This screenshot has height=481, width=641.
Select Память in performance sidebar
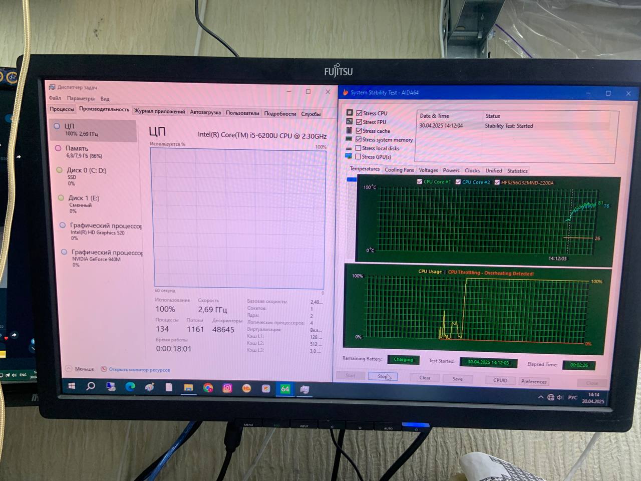(x=77, y=148)
